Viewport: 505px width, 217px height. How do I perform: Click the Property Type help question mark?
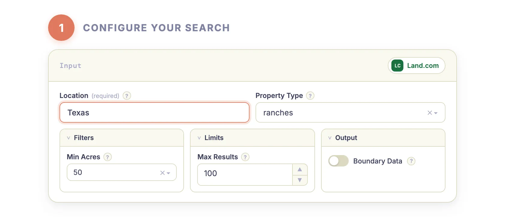tap(311, 96)
